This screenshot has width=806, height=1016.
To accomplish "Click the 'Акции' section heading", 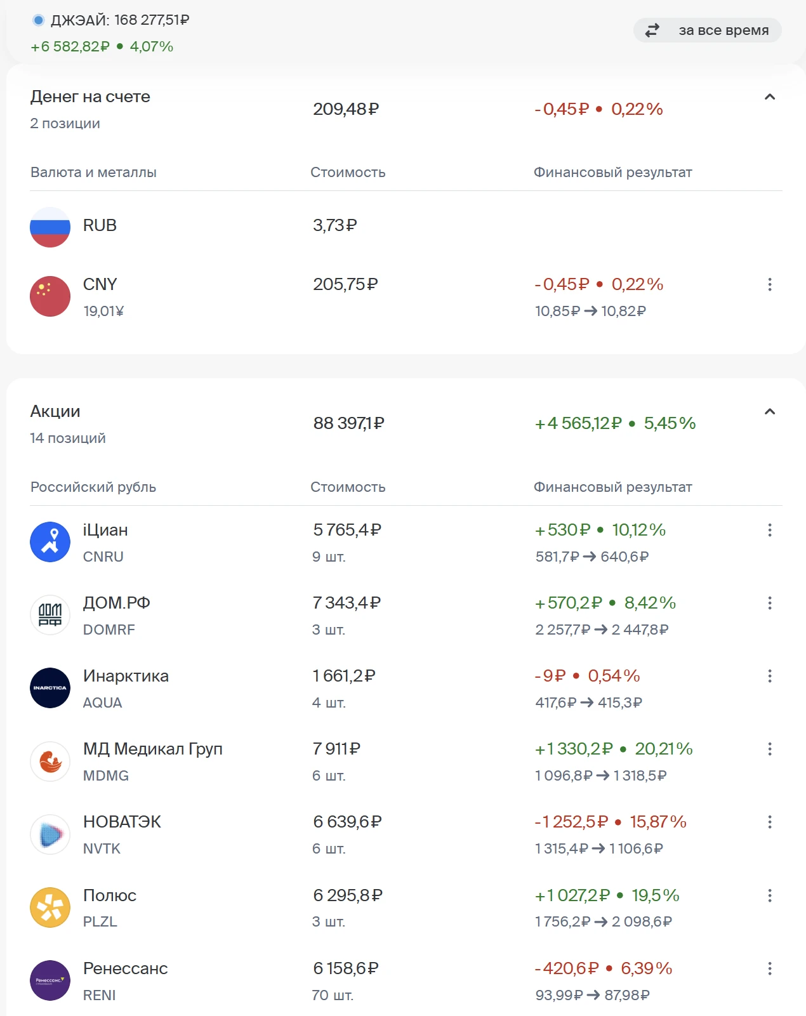I will tap(55, 411).
